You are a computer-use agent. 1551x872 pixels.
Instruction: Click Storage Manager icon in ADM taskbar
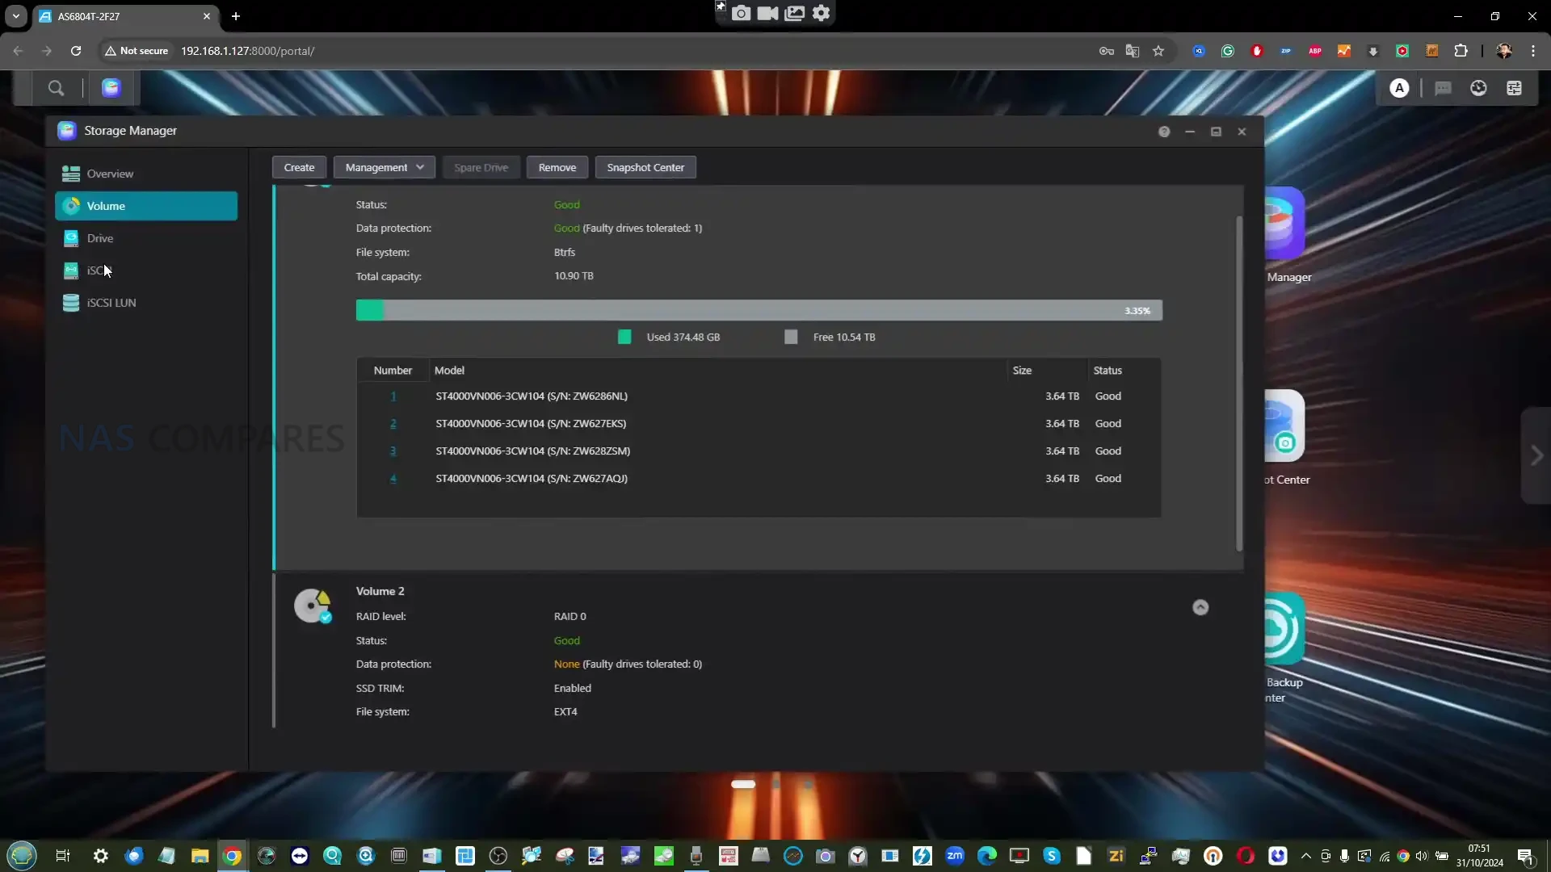[111, 88]
